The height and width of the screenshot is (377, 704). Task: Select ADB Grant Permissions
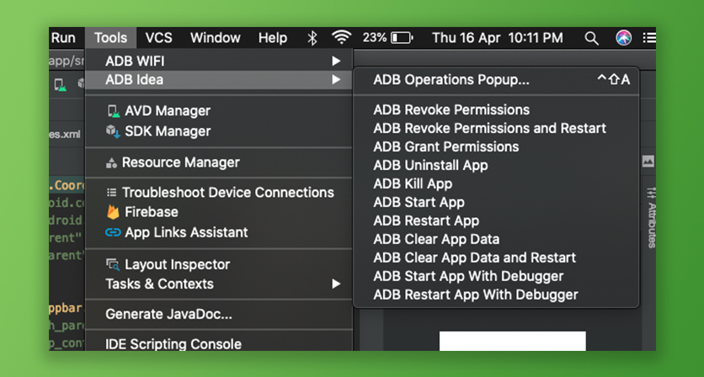click(496, 146)
